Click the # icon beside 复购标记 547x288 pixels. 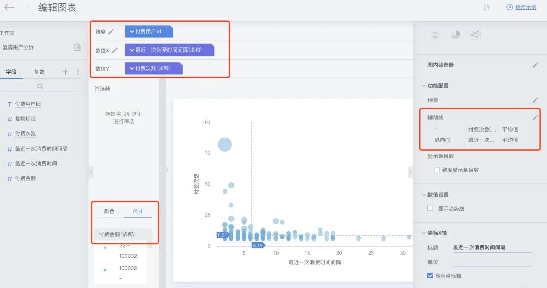click(10, 119)
